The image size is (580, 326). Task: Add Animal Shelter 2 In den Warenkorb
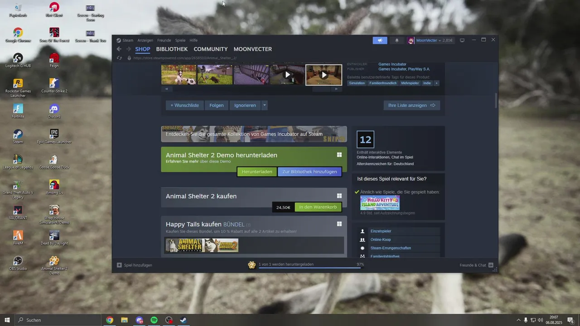pyautogui.click(x=318, y=207)
